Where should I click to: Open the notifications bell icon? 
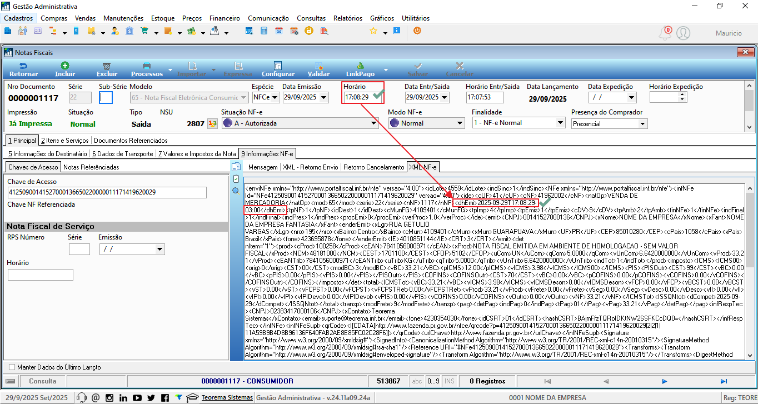[665, 33]
